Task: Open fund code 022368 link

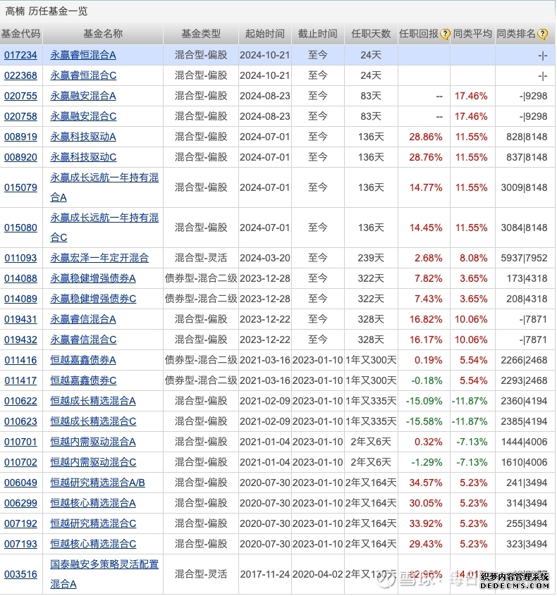Action: click(20, 75)
